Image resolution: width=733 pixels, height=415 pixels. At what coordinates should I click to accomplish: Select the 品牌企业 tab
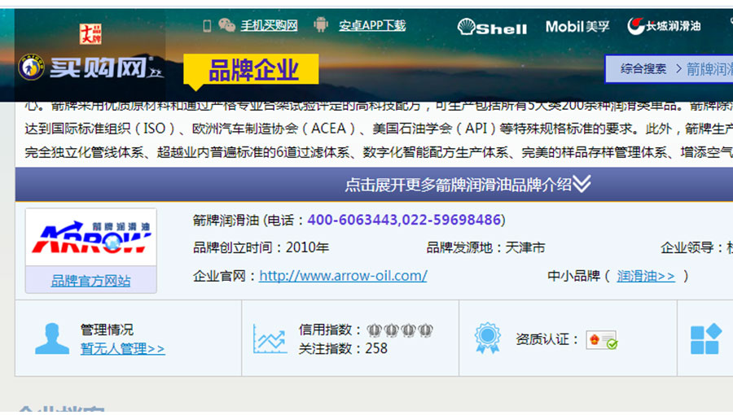252,69
